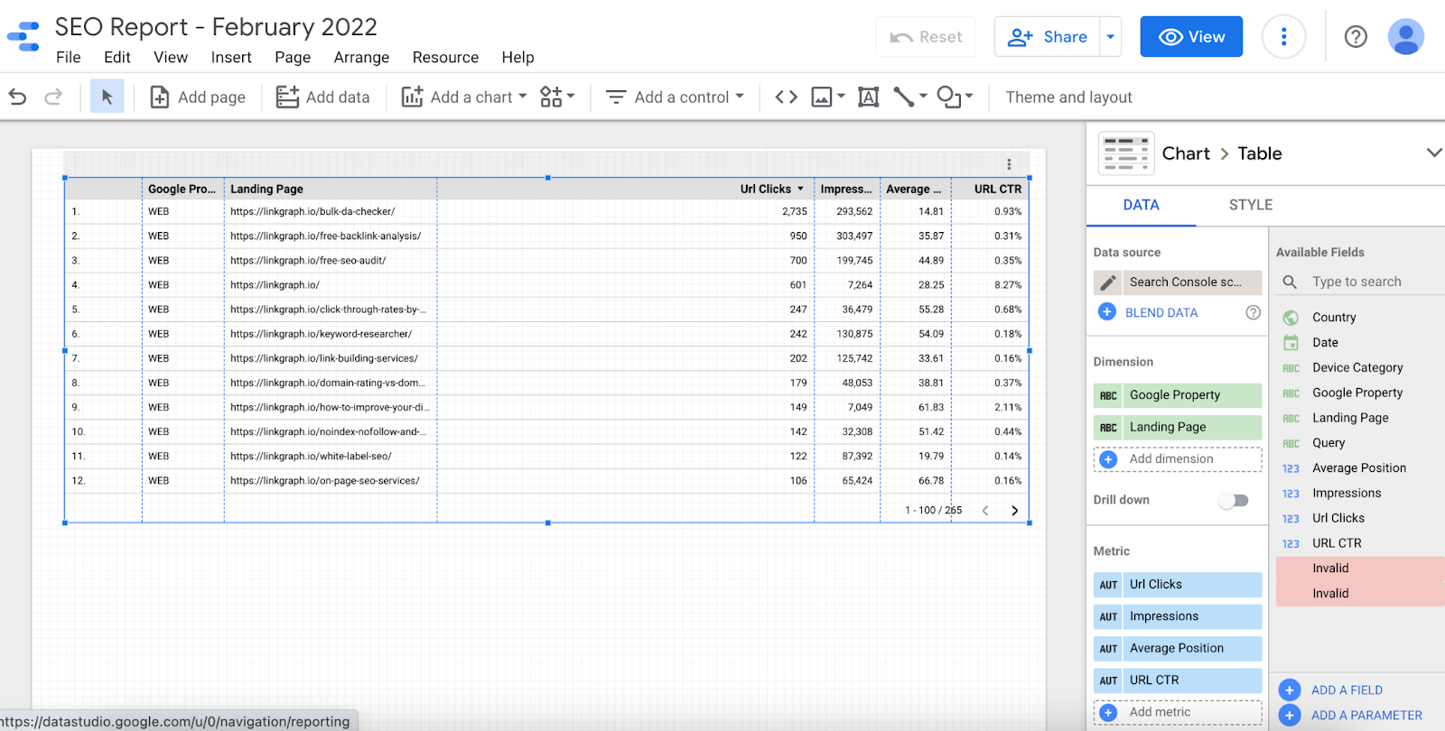The height and width of the screenshot is (731, 1445).
Task: Open the user account avatar
Action: (1405, 37)
